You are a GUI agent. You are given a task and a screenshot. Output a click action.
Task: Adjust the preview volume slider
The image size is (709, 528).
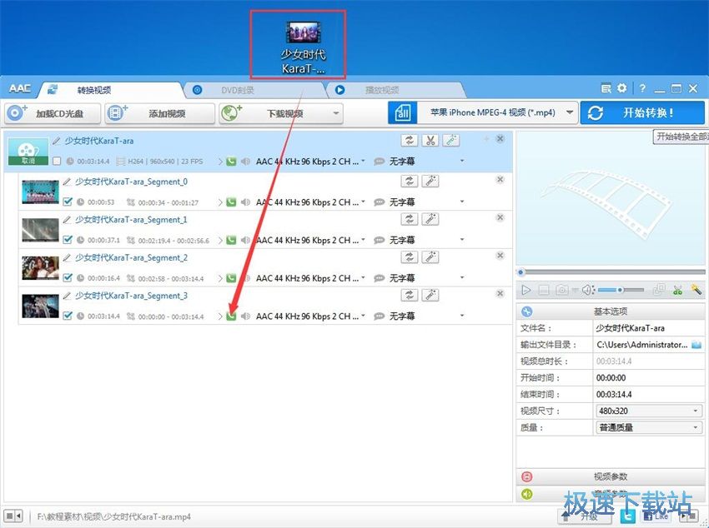click(x=621, y=290)
